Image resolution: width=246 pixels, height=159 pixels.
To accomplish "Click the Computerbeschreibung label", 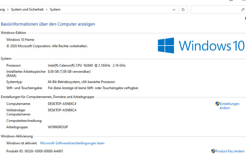I will click(x=24, y=121).
